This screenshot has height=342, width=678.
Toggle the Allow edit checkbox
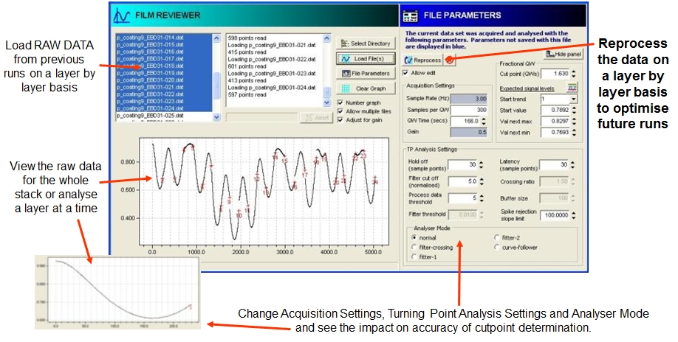[x=405, y=73]
